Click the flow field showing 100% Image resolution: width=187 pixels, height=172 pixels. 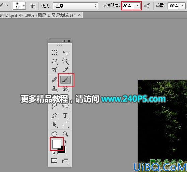coord(173,6)
